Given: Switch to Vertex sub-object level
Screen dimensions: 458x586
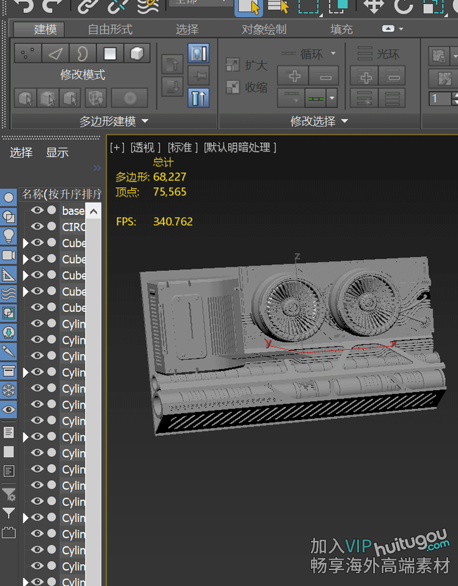Looking at the screenshot, I should pyautogui.click(x=27, y=53).
